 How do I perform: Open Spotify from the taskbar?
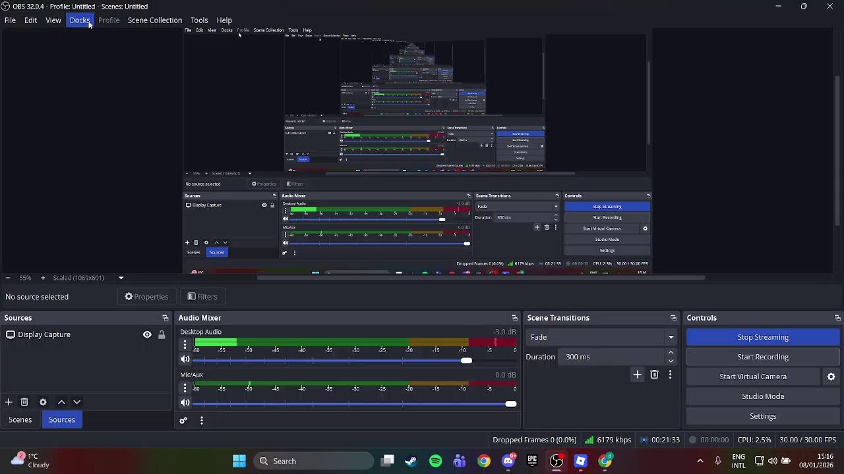click(435, 461)
